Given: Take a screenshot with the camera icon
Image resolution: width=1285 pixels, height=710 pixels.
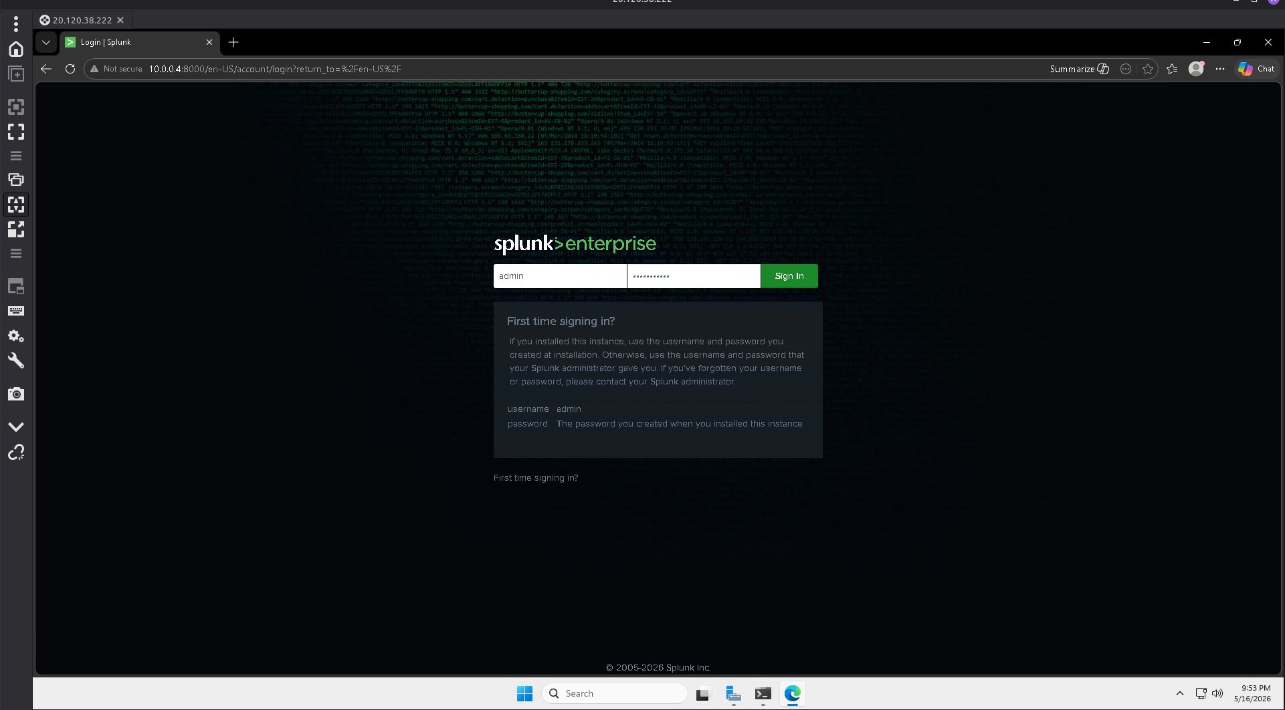Looking at the screenshot, I should click(16, 394).
